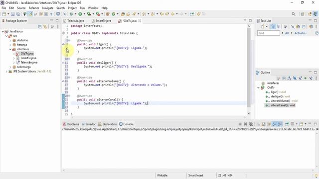319x179 pixels.
Task: Click the Outline Sort icon
Action: (x=289, y=78)
